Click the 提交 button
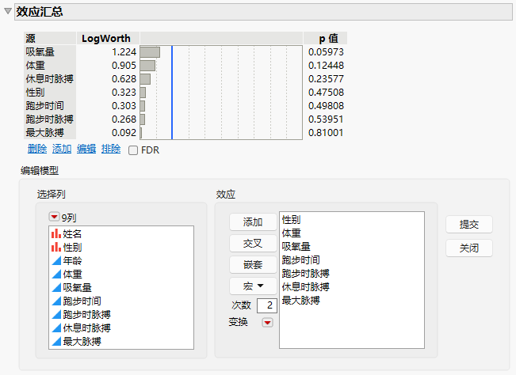This screenshot has height=375, width=516. pos(469,224)
